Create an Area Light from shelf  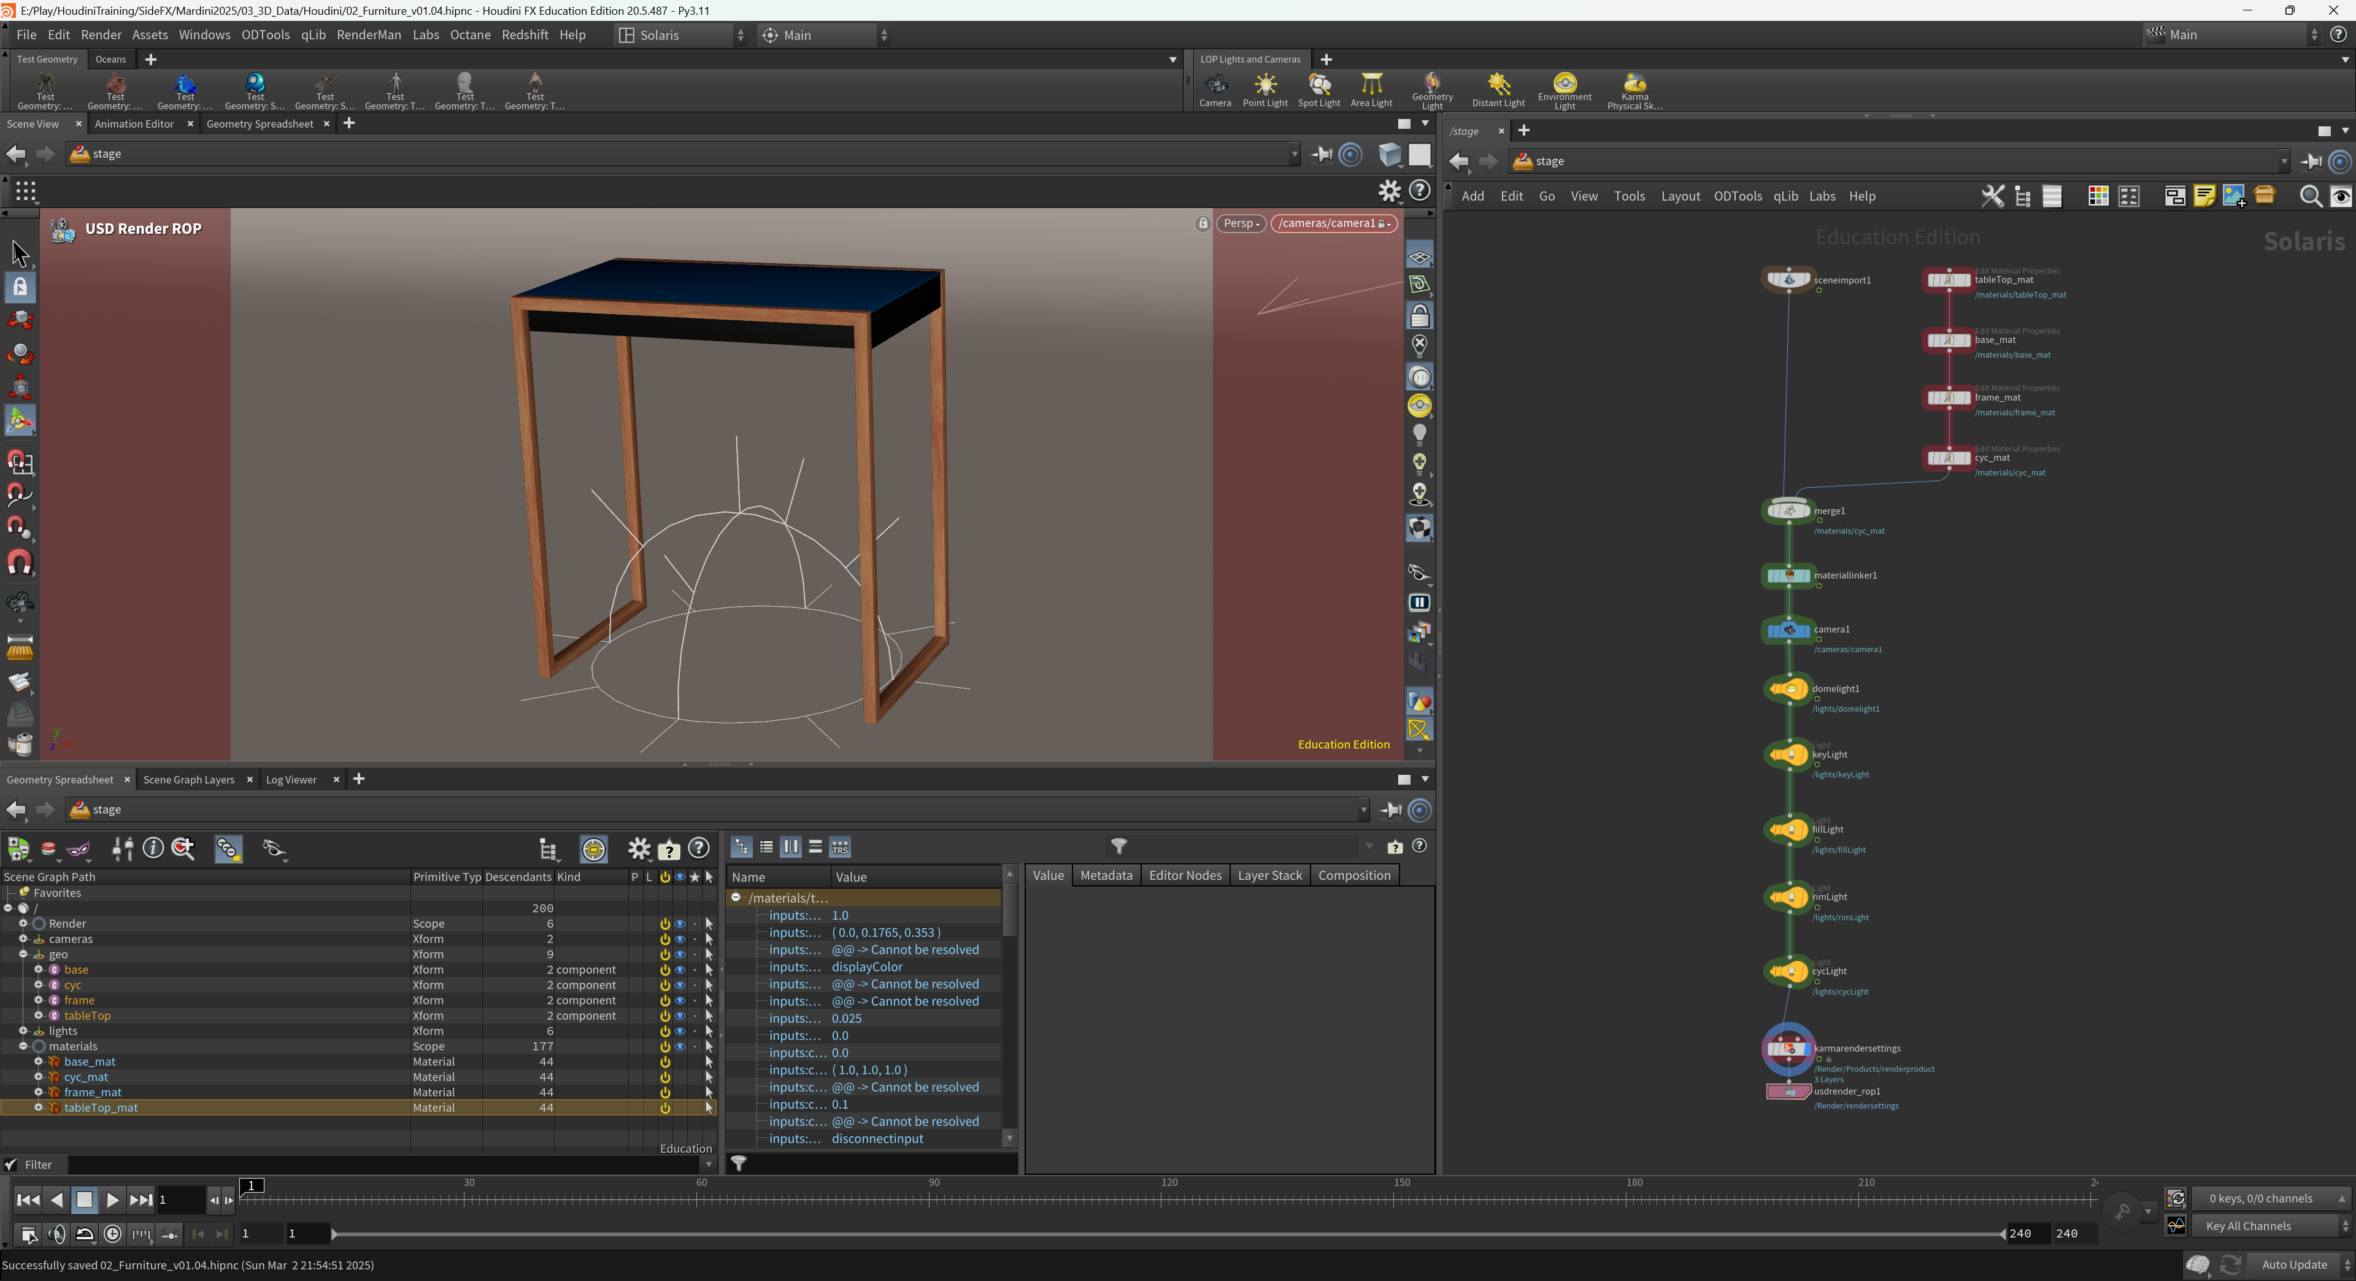[x=1371, y=91]
